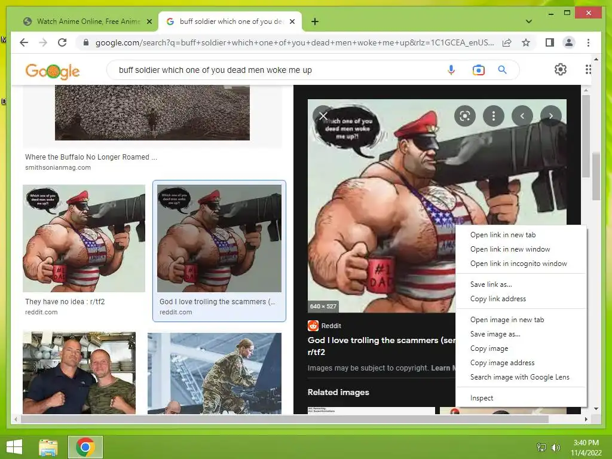
Task: Open the network icon in system tray
Action: [x=541, y=448]
